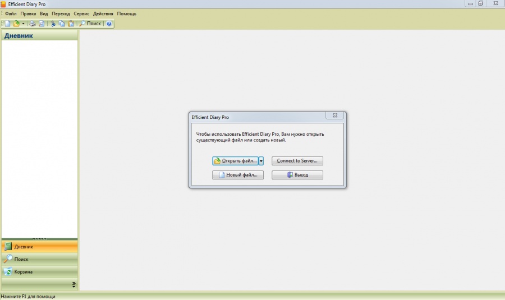Image resolution: width=505 pixels, height=300 pixels.
Task: Expand the arrow next to the toolbar Open icon
Action: click(23, 24)
